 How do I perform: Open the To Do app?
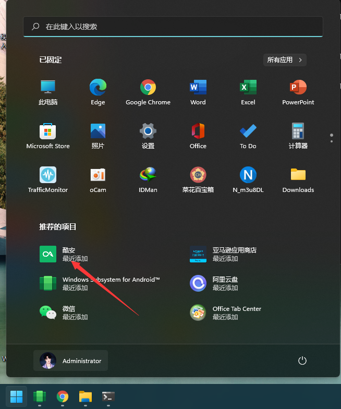point(248,136)
